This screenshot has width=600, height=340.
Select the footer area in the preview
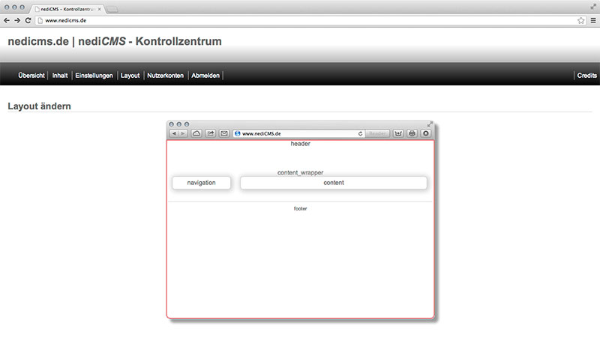point(301,209)
